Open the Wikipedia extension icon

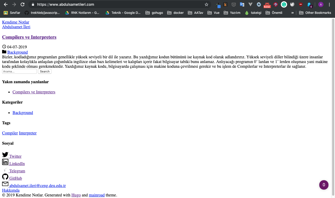coord(292,4)
